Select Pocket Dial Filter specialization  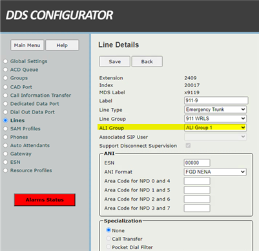[109, 247]
